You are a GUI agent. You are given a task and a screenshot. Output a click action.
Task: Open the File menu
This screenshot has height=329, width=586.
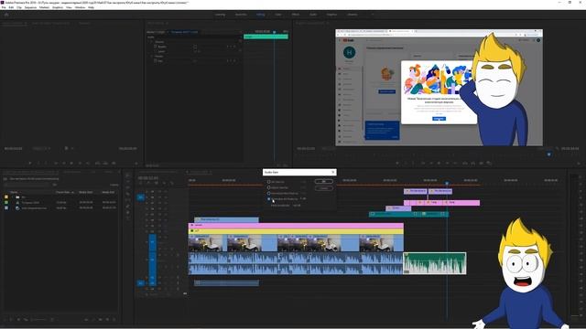4,7
